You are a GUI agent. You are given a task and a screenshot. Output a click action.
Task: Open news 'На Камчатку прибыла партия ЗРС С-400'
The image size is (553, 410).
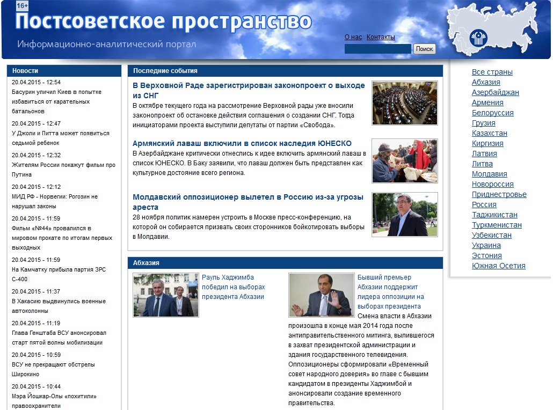[x=59, y=274]
